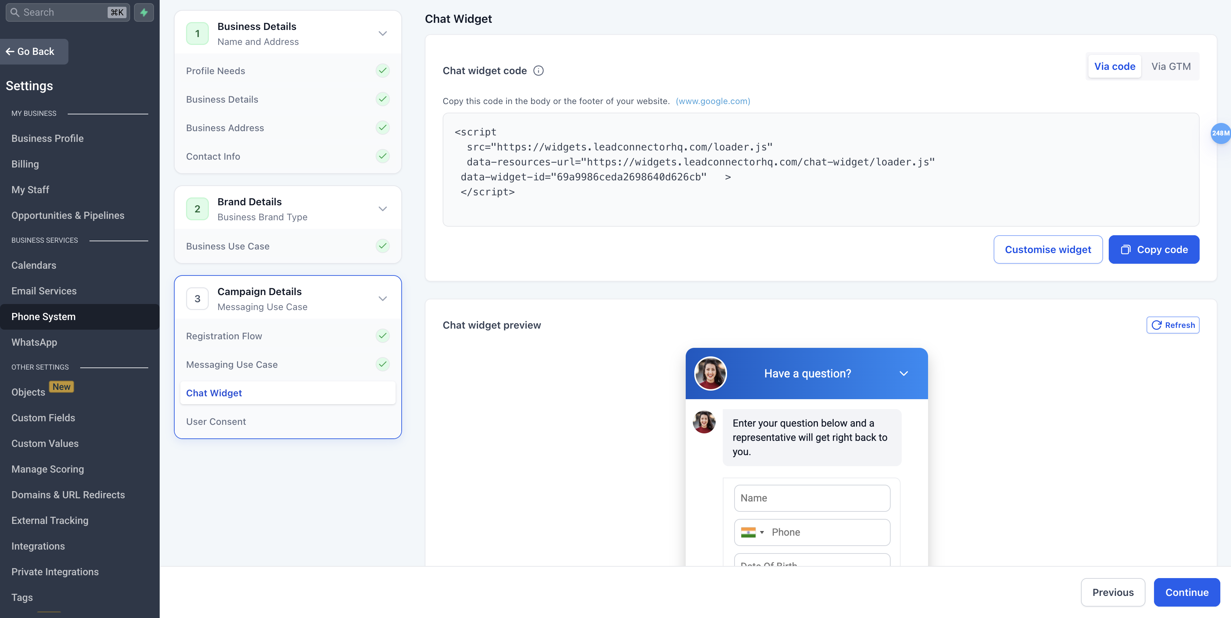Click the Go Back arrow icon

tap(10, 52)
